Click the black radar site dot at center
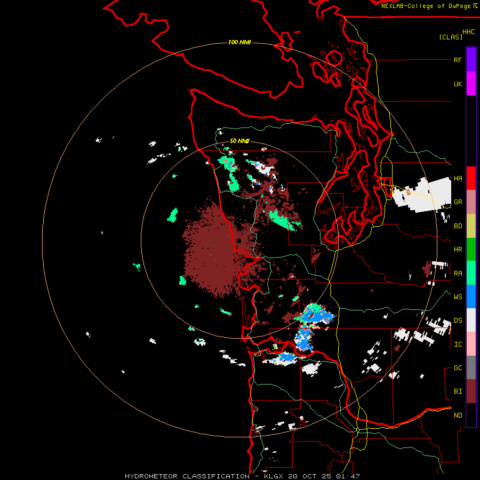480x480 pixels. [238, 241]
